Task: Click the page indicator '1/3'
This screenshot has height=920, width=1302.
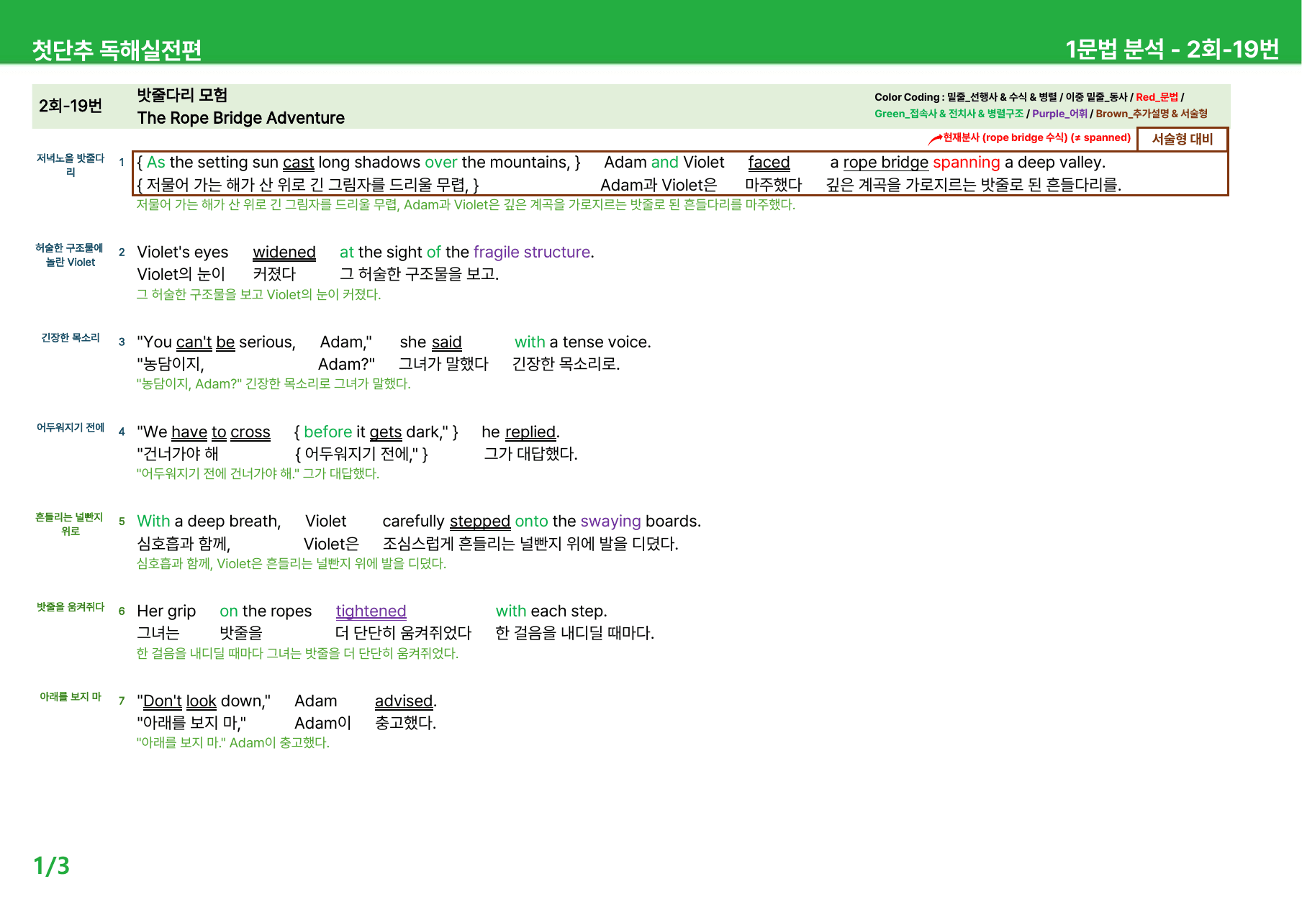Action: pos(51,865)
